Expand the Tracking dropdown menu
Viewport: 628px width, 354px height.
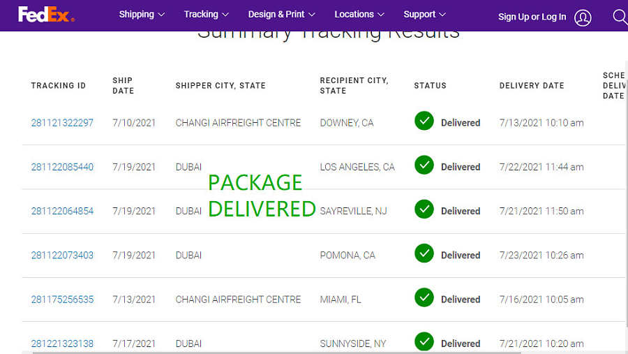pyautogui.click(x=207, y=15)
